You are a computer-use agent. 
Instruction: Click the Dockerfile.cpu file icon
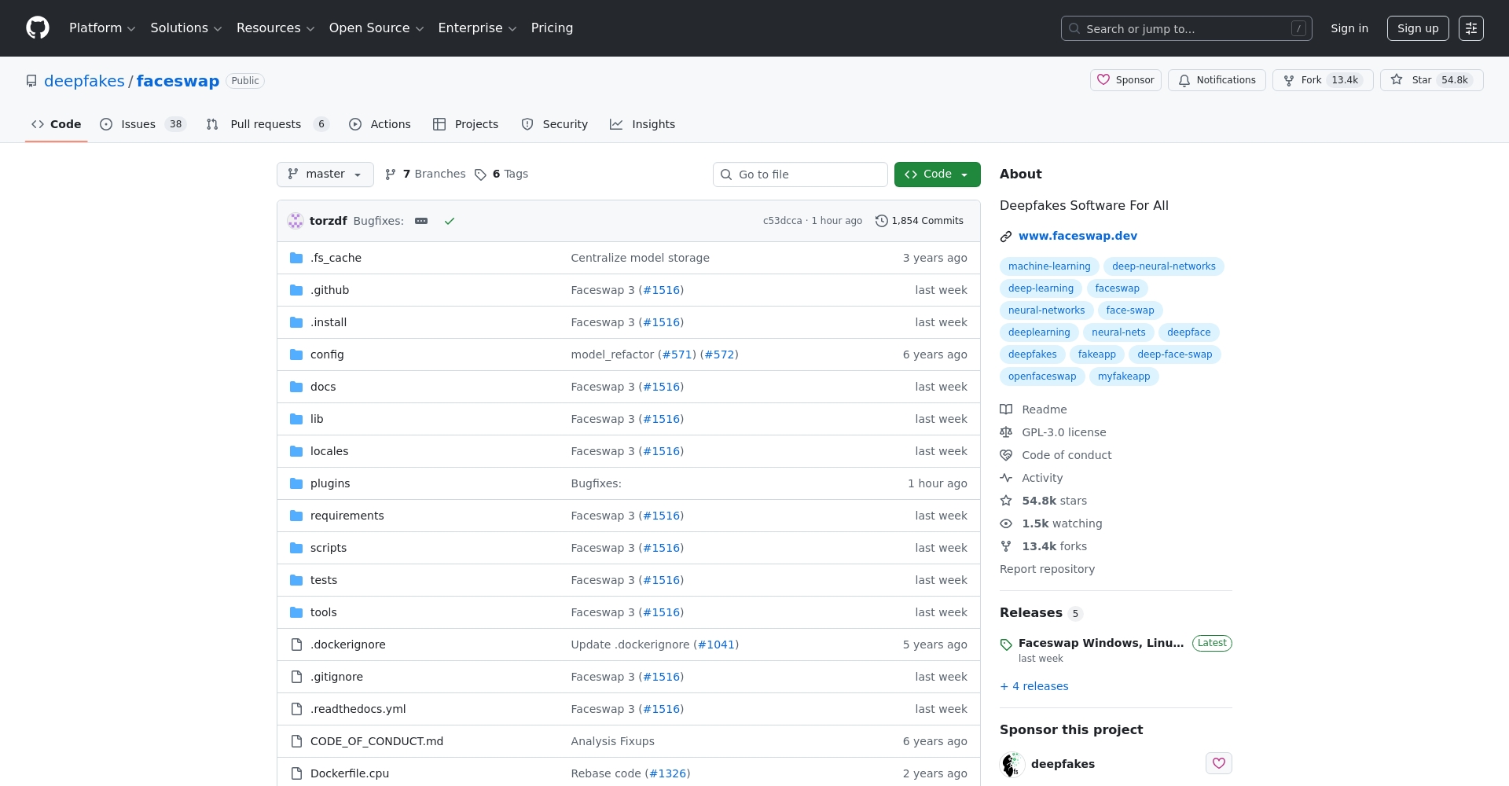[296, 773]
